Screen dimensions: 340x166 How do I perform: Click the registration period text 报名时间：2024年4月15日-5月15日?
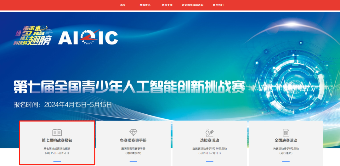(63, 105)
